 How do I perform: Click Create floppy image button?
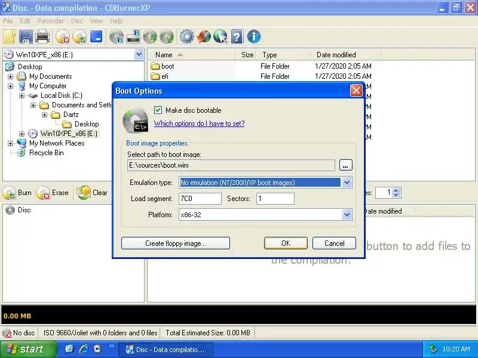click(176, 243)
